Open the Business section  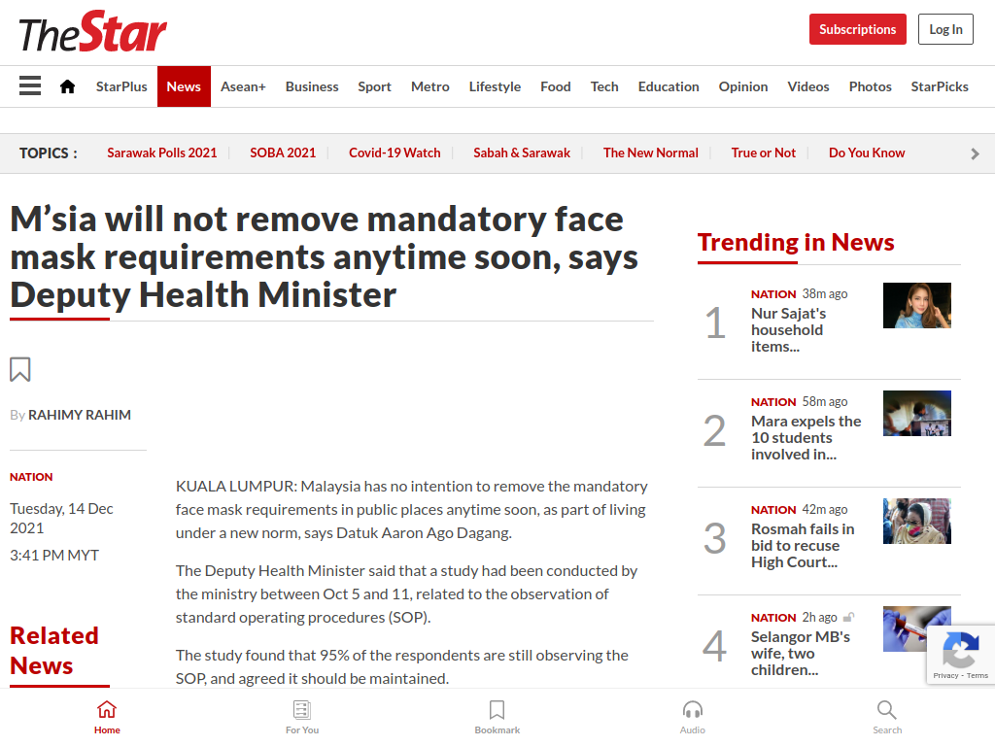[312, 86]
